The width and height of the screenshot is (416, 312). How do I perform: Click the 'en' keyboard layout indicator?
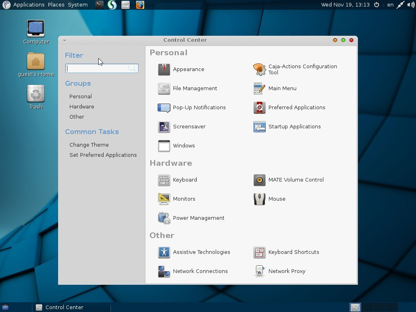390,5
